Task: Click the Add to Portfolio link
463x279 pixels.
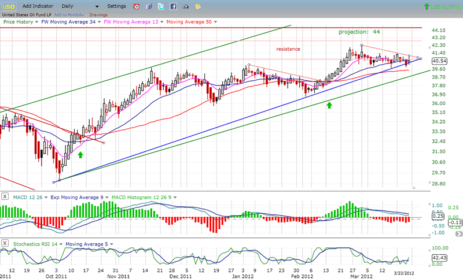Action: (x=69, y=14)
